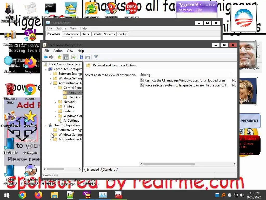Select the chome desktop icon
The height and width of the screenshot is (200, 266).
coord(30,91)
